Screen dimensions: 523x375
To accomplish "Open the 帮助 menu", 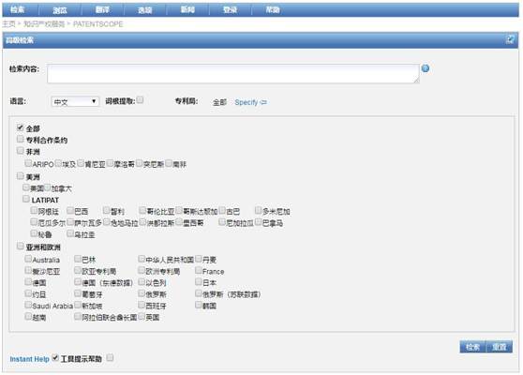I will pos(273,9).
